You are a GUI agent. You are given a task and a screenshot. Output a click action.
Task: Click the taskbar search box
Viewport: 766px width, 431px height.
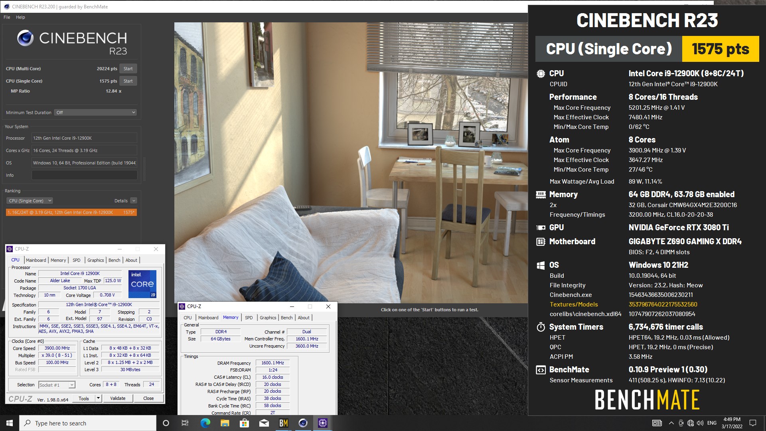coord(88,423)
